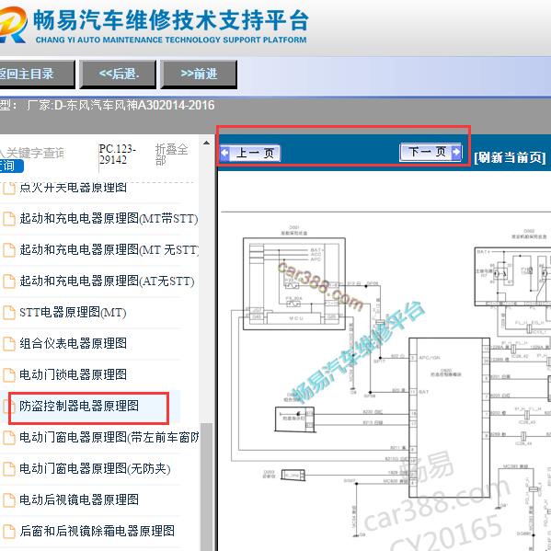Screen dimensions: 551x551
Task: Click 厂家:D-东风汽车风神A302014-2016 text
Action: [121, 105]
